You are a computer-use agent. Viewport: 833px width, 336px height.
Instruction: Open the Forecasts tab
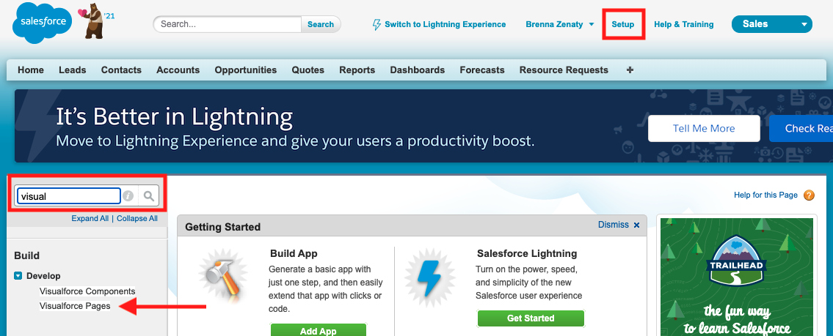[x=482, y=70]
